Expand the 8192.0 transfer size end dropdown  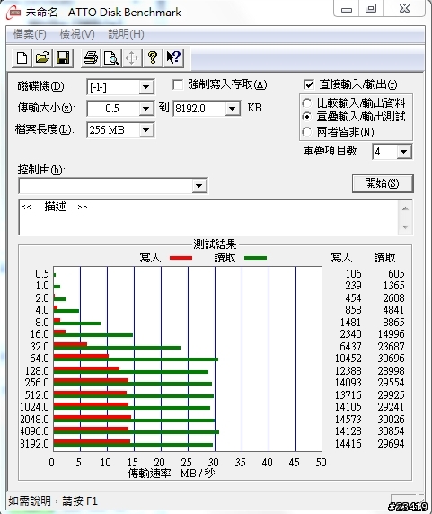click(x=233, y=109)
